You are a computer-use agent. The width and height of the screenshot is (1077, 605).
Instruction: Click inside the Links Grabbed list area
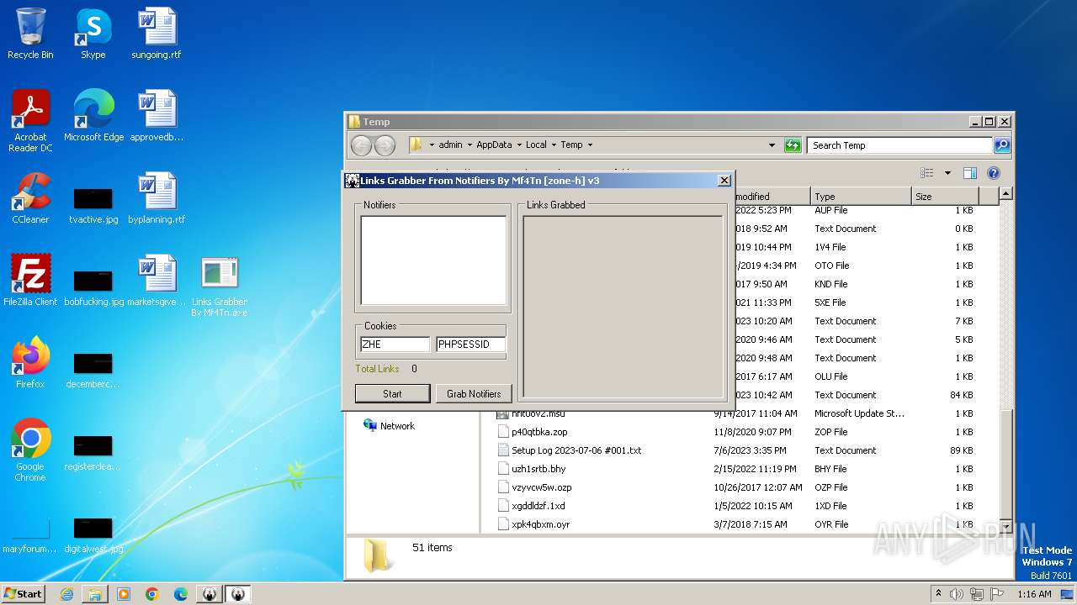pyautogui.click(x=623, y=307)
